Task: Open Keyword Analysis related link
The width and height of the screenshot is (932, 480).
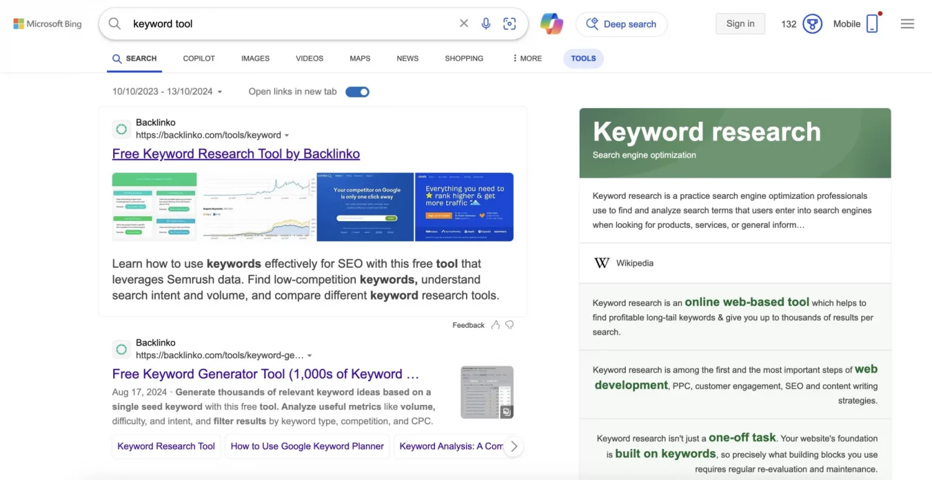Action: [451, 446]
